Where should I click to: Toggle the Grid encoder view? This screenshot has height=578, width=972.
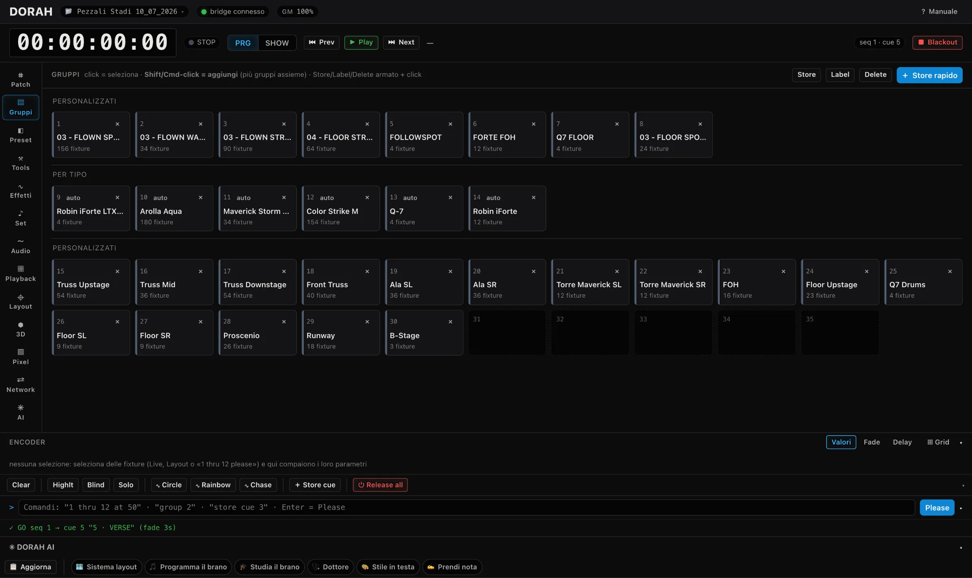tap(938, 442)
